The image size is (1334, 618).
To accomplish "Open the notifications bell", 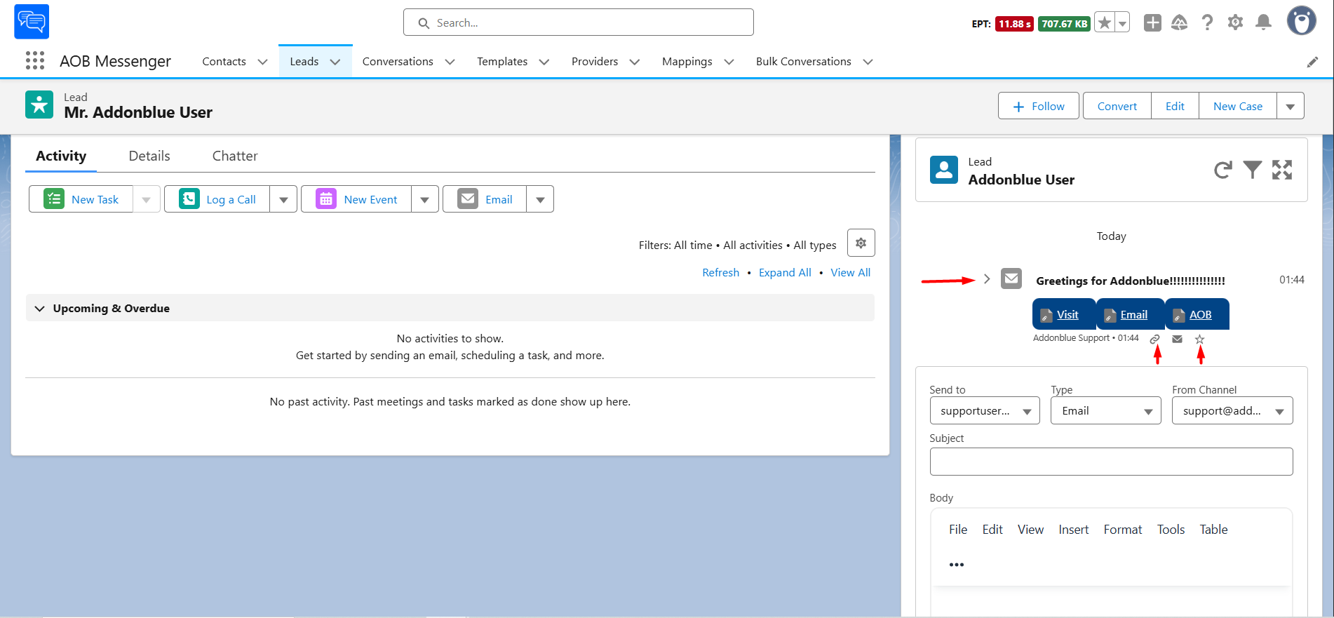I will (x=1263, y=22).
